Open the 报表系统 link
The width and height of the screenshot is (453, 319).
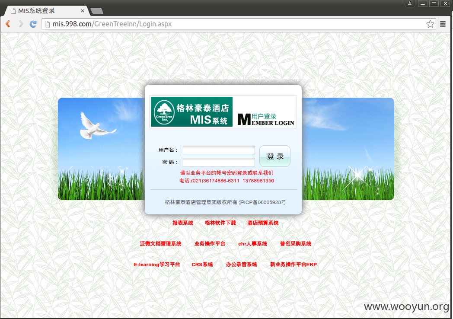pos(183,223)
